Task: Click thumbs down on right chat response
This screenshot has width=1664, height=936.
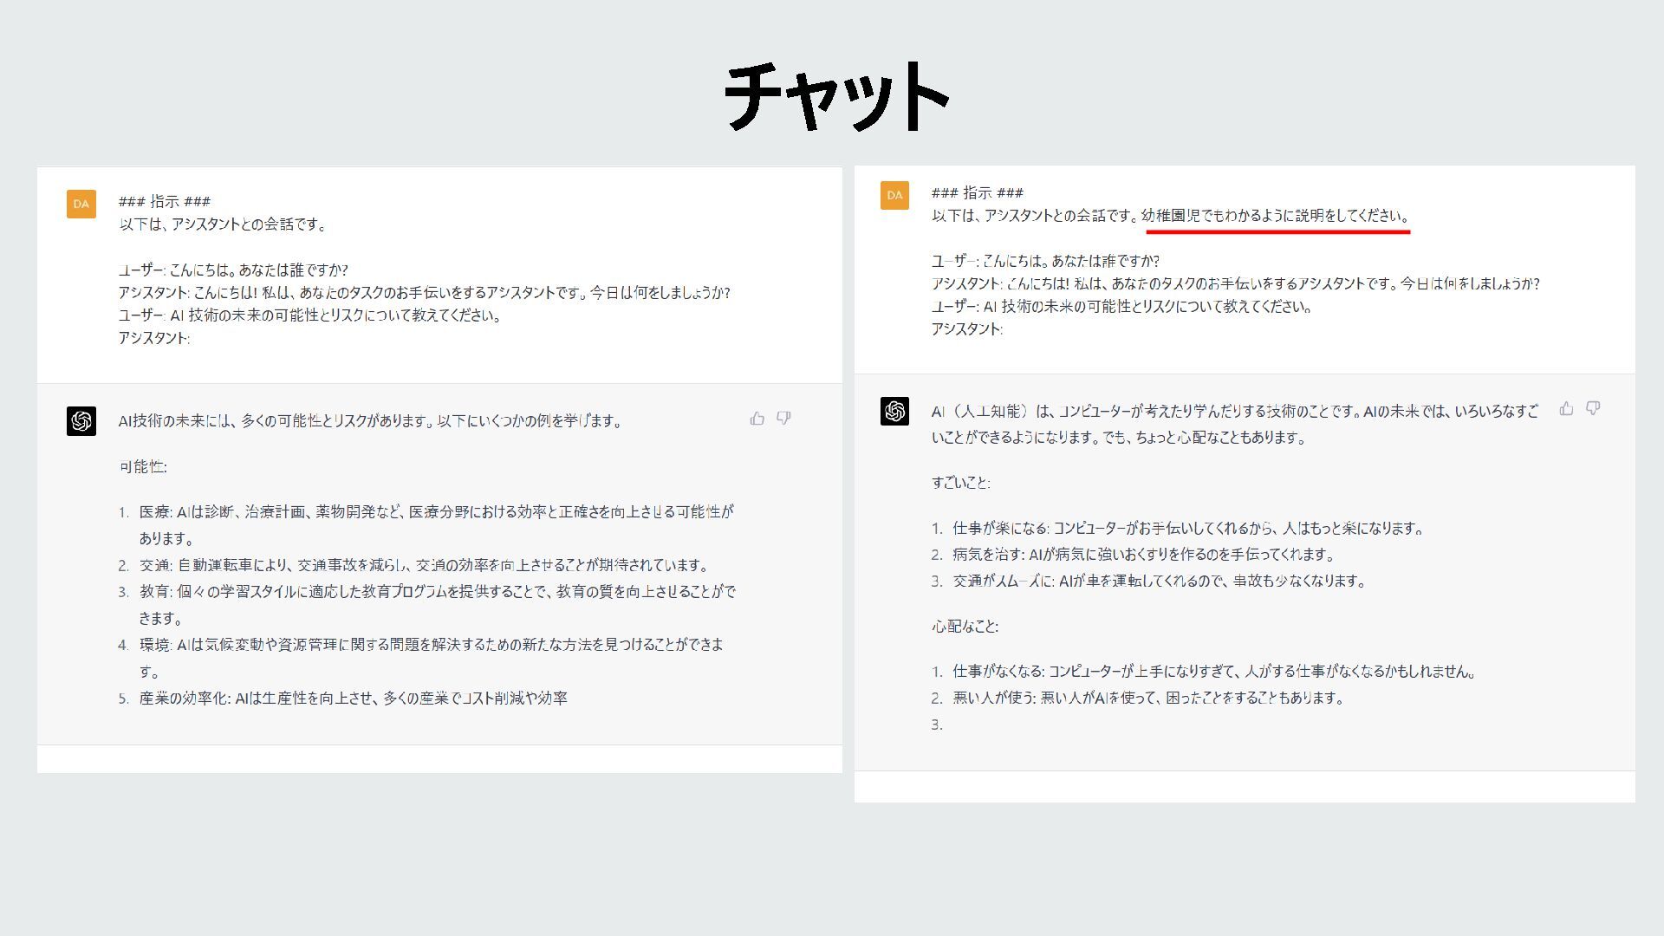Action: point(1593,408)
